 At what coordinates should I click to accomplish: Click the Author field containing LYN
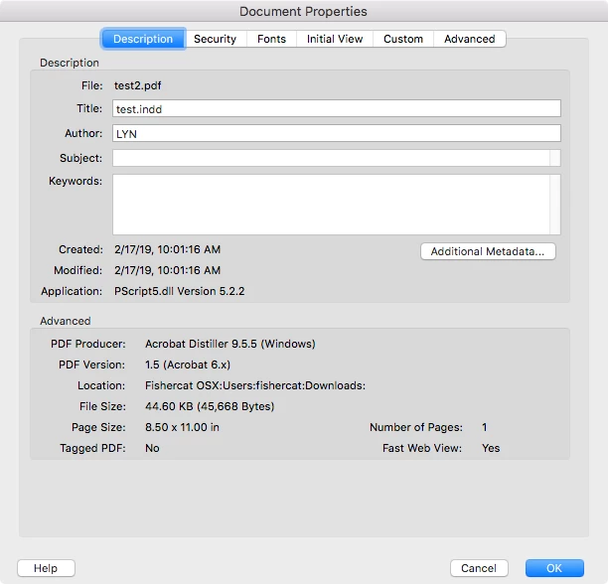(x=336, y=134)
